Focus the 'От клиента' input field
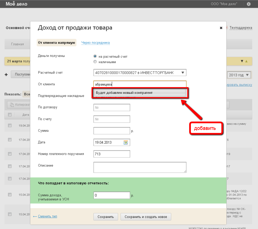Screen dimensions: 258x229 pos(140,84)
